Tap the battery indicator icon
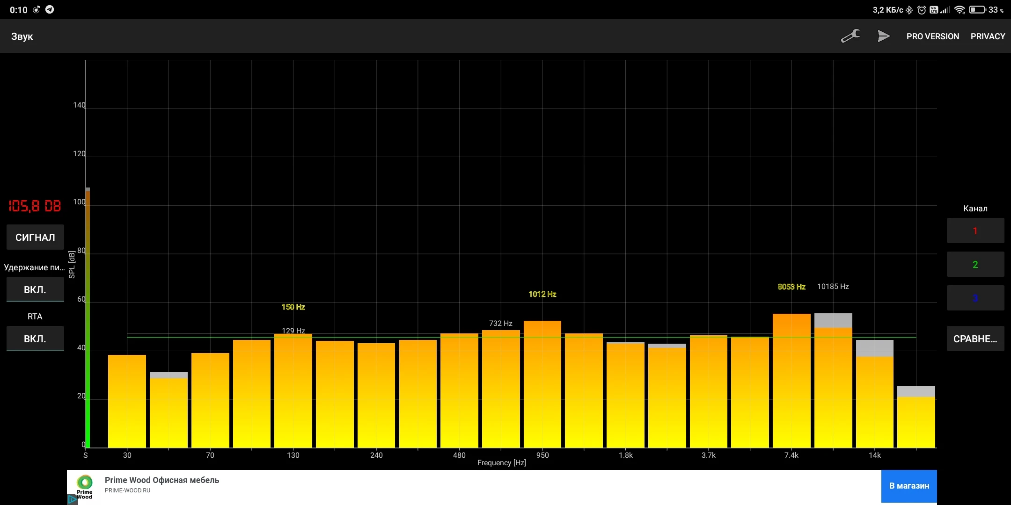The height and width of the screenshot is (505, 1011). coord(977,10)
